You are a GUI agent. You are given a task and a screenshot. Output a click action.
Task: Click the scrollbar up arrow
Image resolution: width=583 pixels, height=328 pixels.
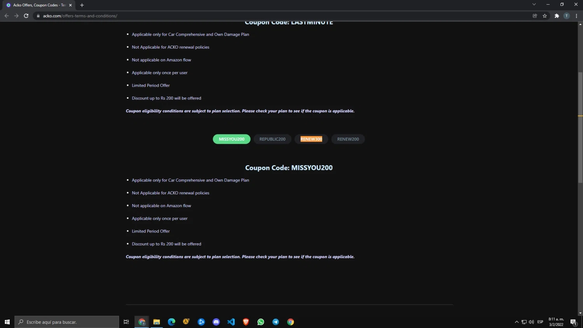tap(580, 24)
